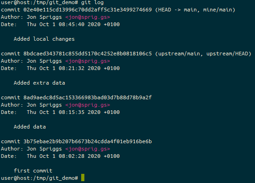This screenshot has height=183, width=255.
Task: Click the bottom prompt 'user@host:/tmp/git_demo#'
Action: [39, 178]
